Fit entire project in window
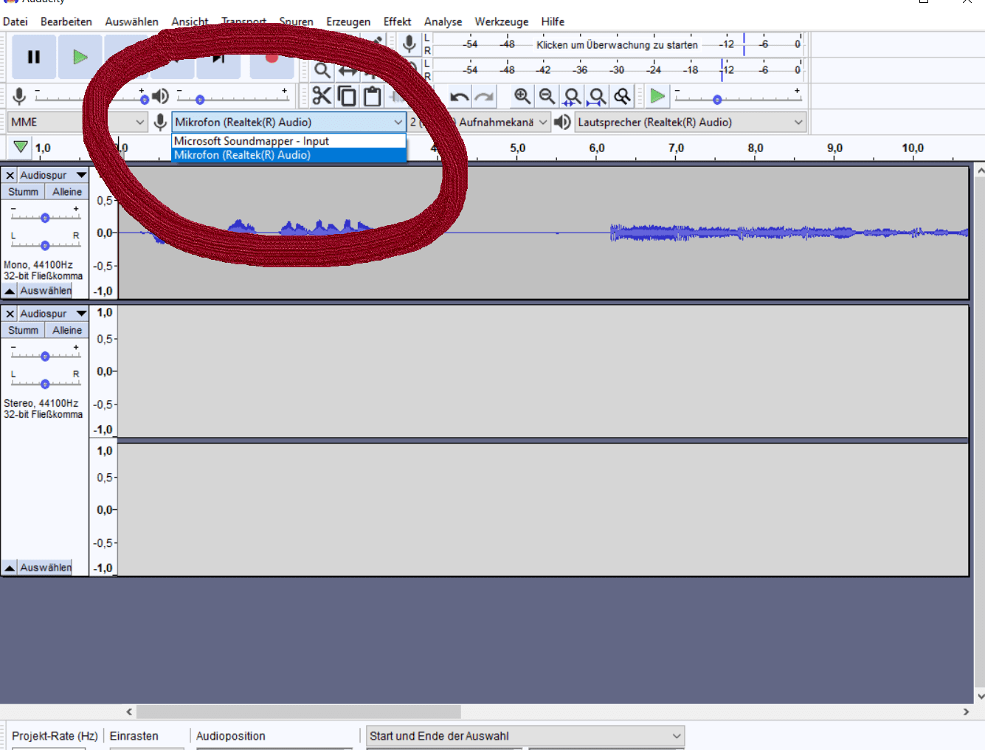 click(597, 97)
